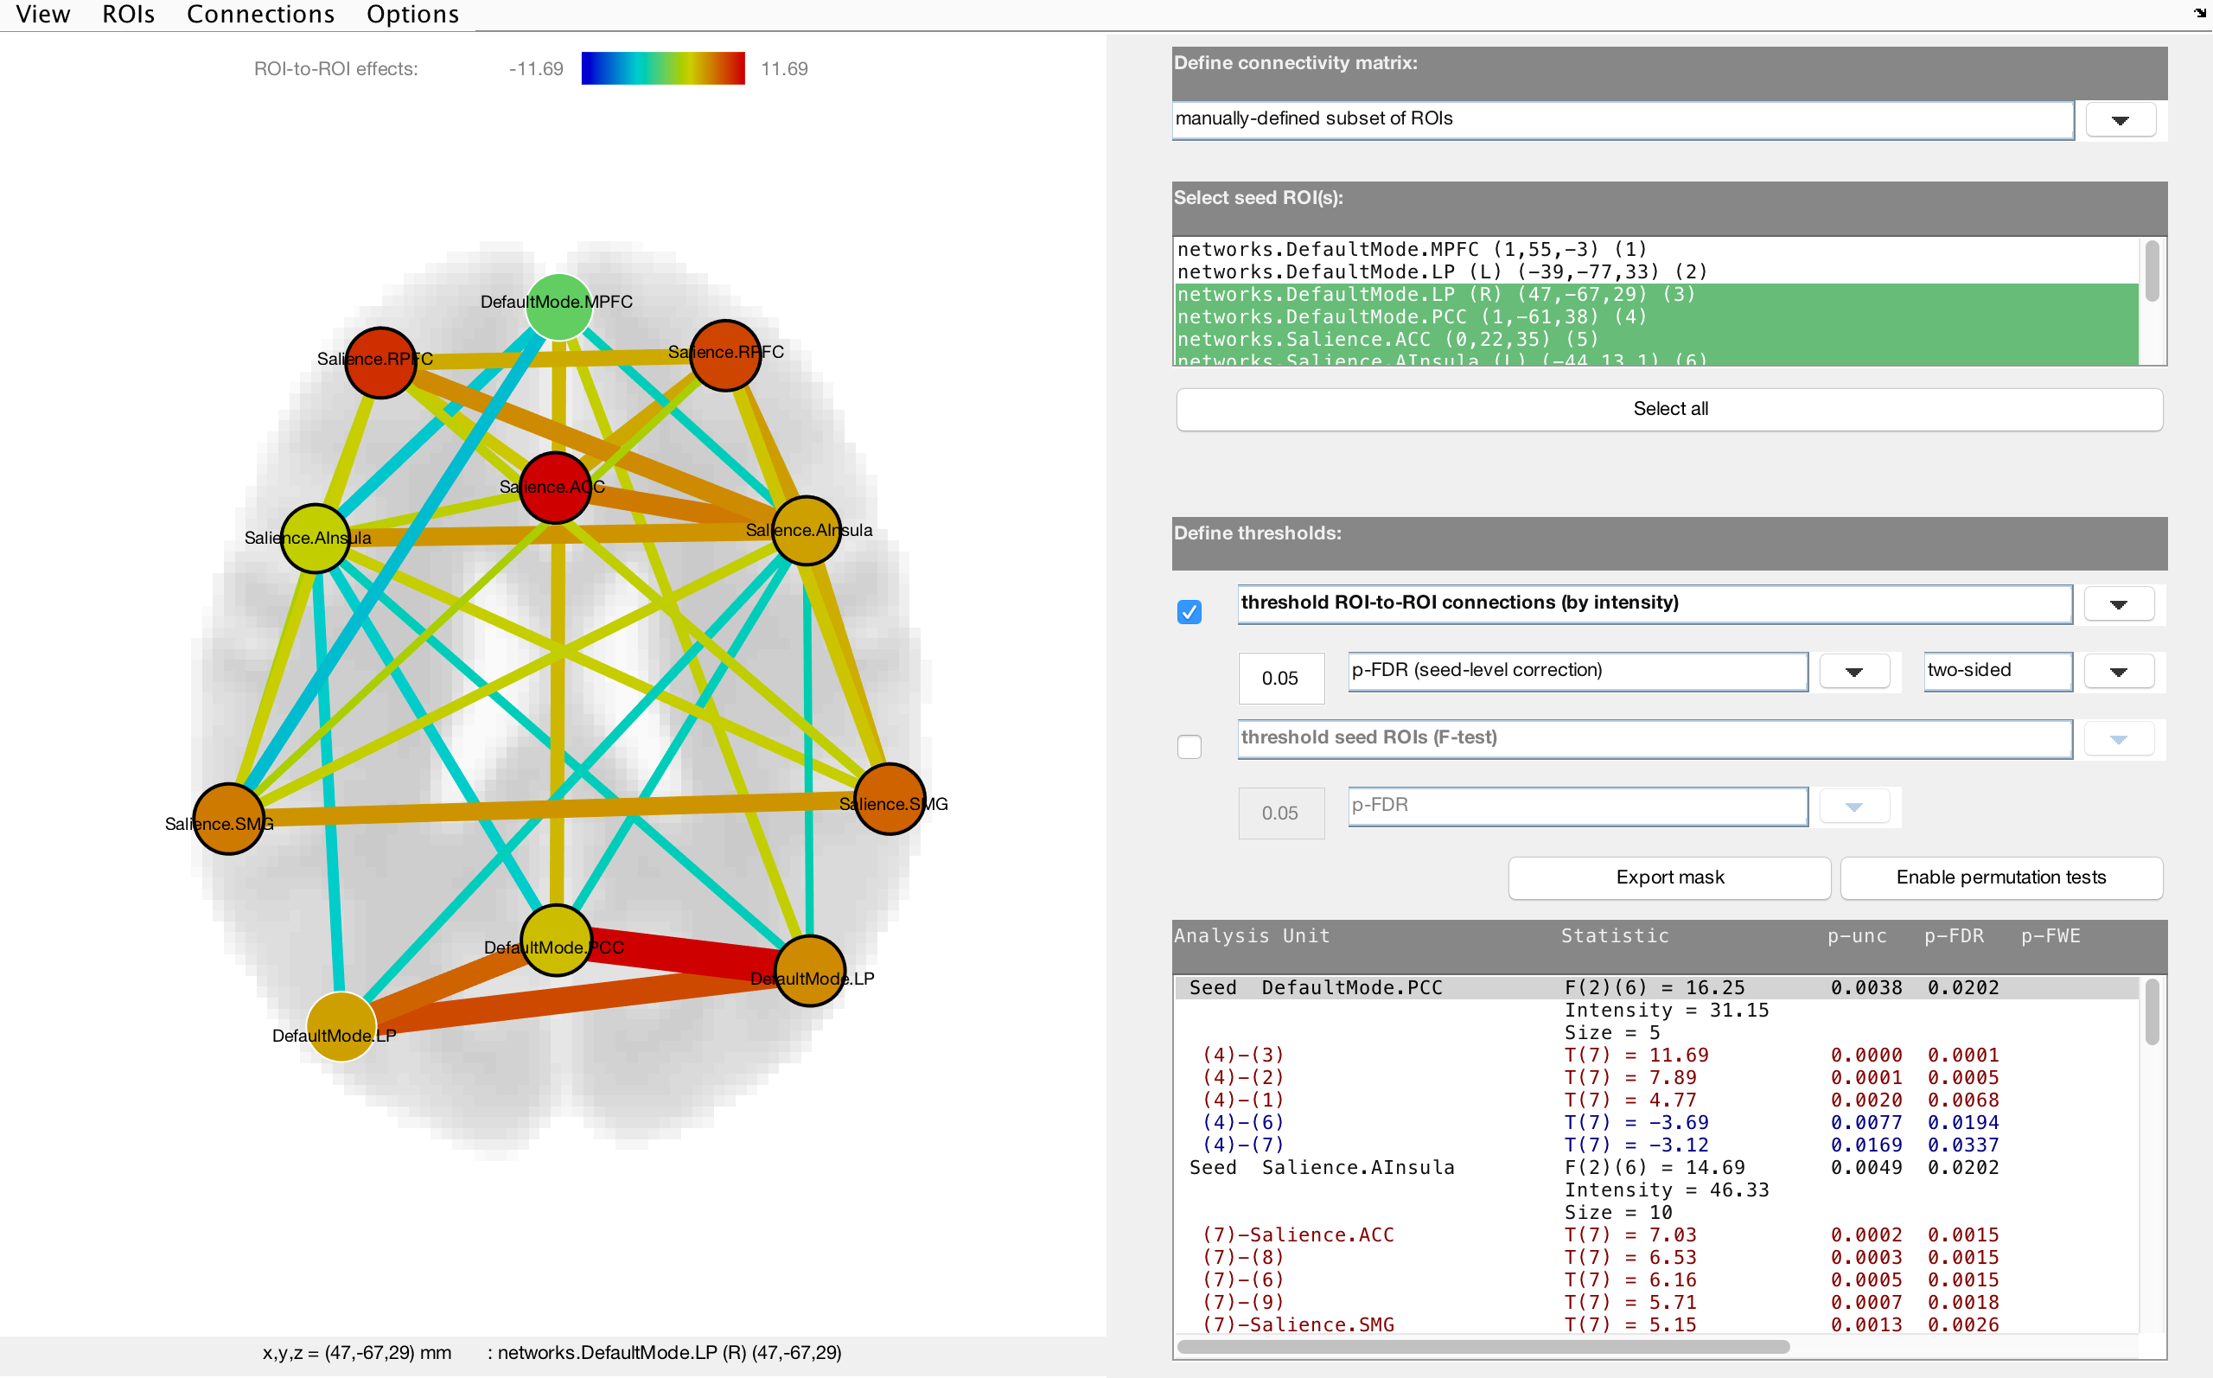Open the Options menu
This screenshot has height=1378, width=2213.
(x=411, y=15)
